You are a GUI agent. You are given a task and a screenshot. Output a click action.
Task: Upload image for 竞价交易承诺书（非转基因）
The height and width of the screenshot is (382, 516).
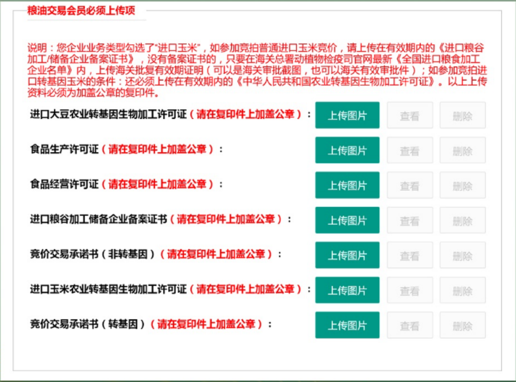(347, 255)
